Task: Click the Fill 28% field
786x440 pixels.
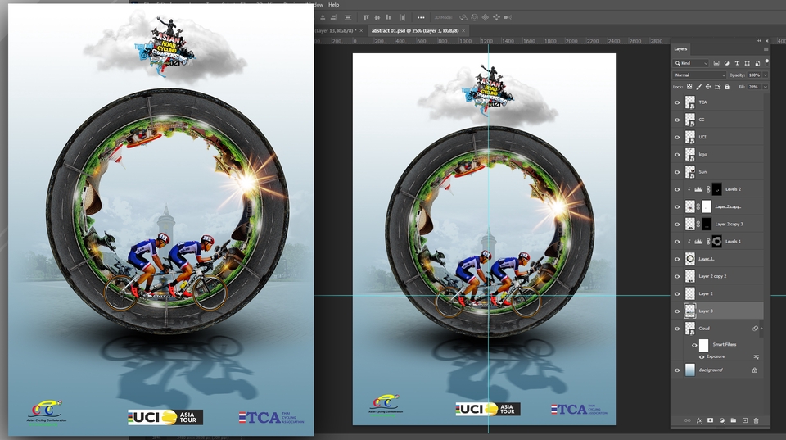Action: [754, 87]
